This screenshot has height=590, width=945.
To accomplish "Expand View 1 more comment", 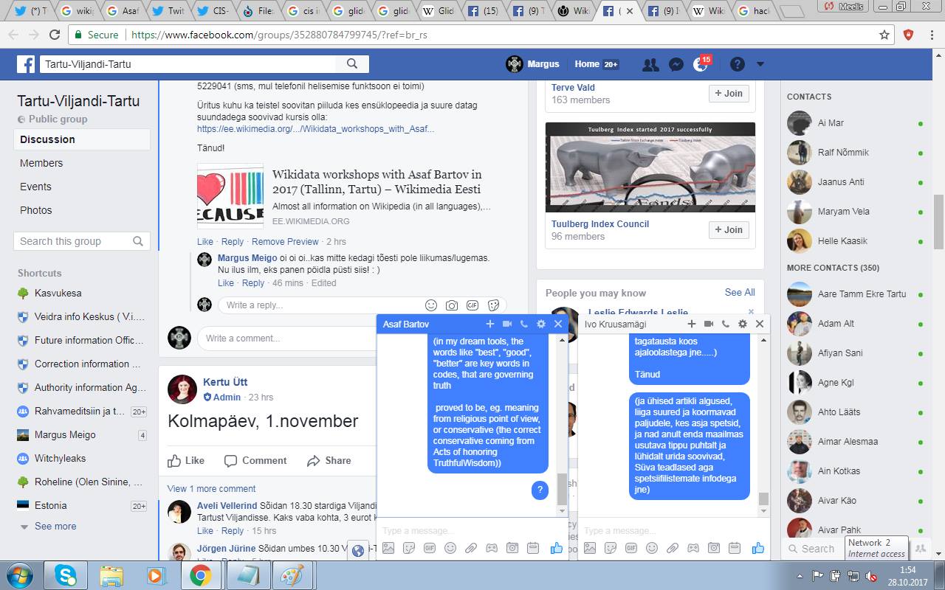I will [x=211, y=489].
